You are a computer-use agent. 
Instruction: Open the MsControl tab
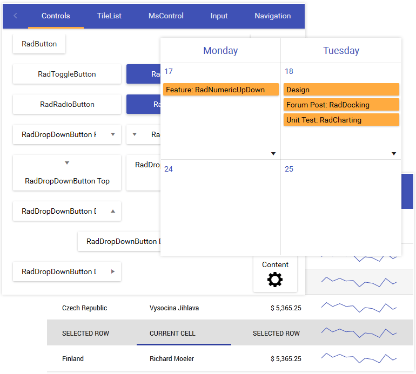[166, 16]
